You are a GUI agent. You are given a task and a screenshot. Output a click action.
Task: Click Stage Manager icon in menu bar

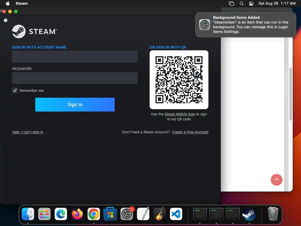[x=232, y=4]
